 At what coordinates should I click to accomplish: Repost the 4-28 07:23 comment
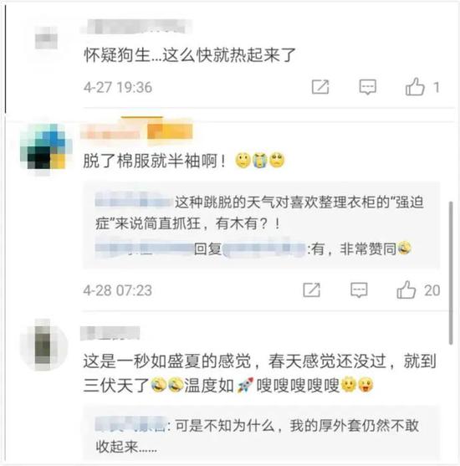312,290
